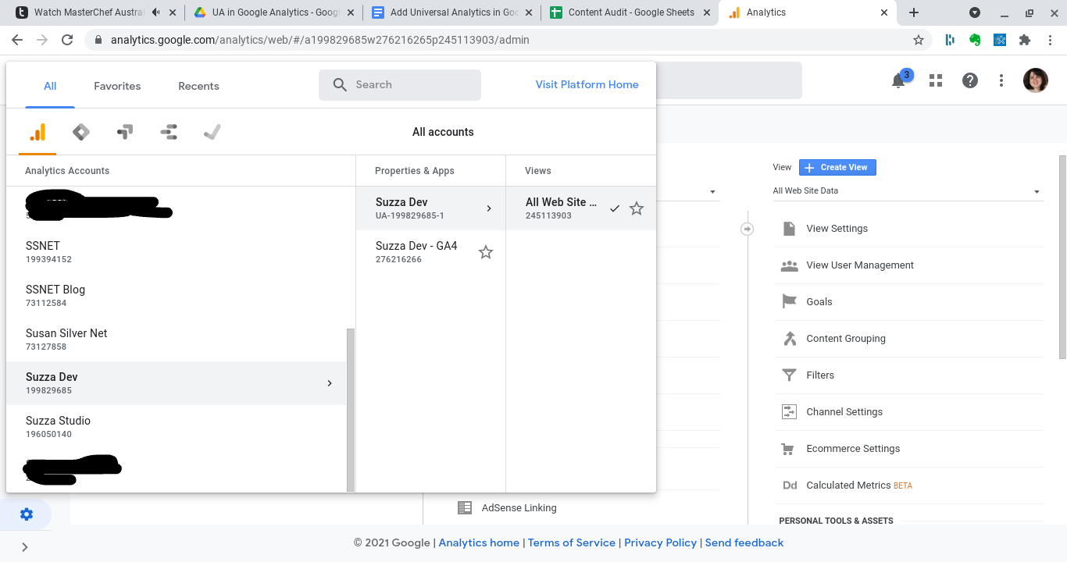
Task: Click the accounts list scrollbar
Action: pos(351,410)
